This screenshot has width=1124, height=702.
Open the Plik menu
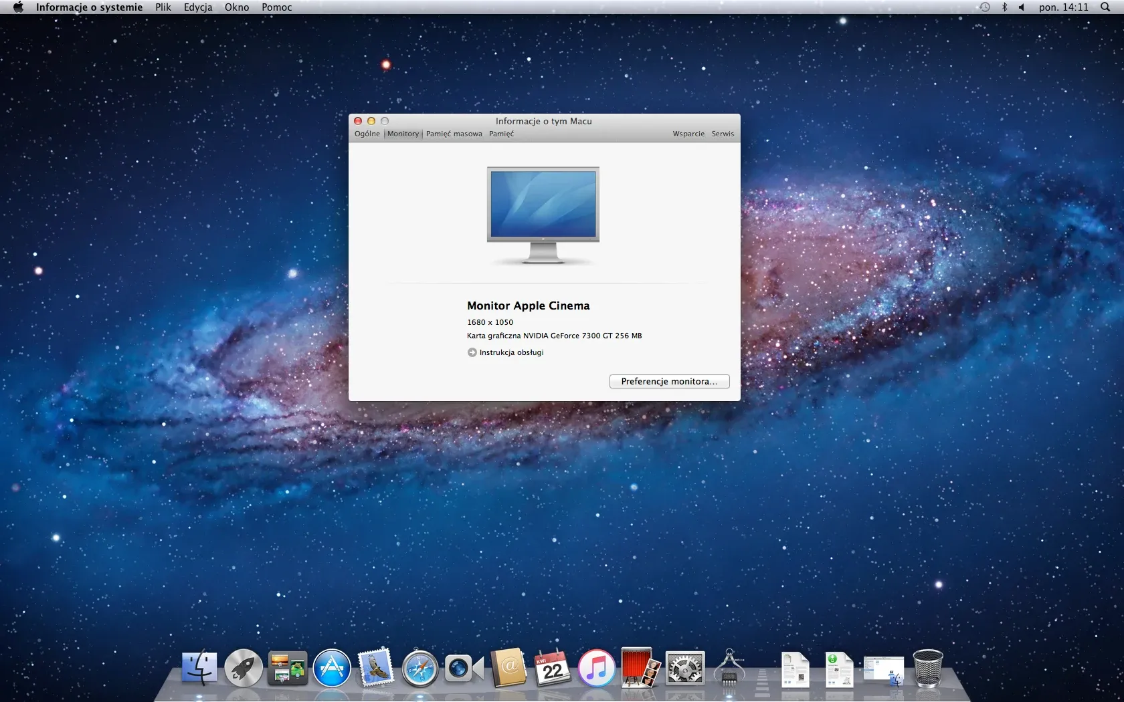[163, 7]
